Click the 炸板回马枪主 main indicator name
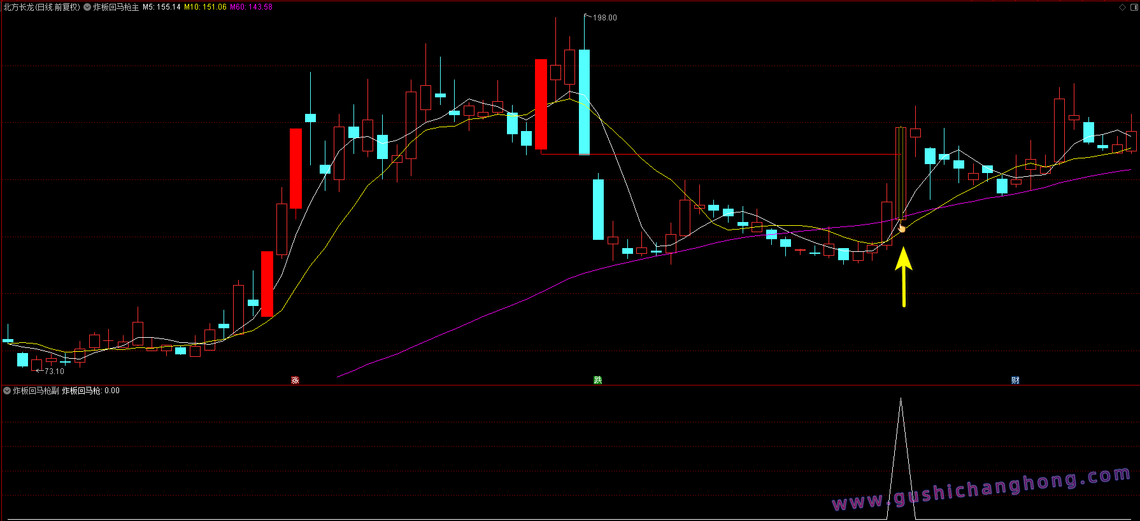1140x521 pixels. tap(116, 7)
